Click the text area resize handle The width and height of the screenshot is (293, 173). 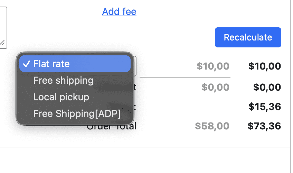click(x=3, y=44)
